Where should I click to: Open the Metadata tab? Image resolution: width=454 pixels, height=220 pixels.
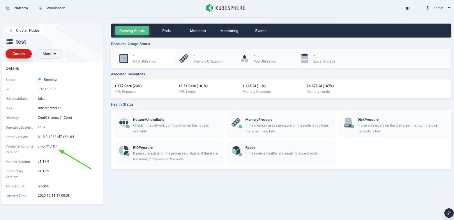pyautogui.click(x=198, y=31)
